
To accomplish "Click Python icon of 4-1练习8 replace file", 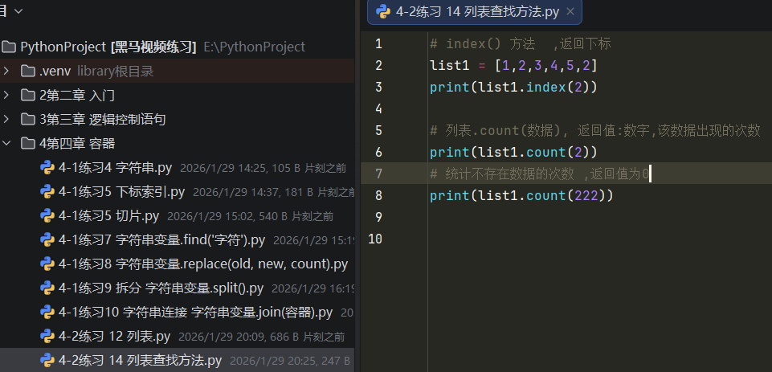I will [47, 264].
